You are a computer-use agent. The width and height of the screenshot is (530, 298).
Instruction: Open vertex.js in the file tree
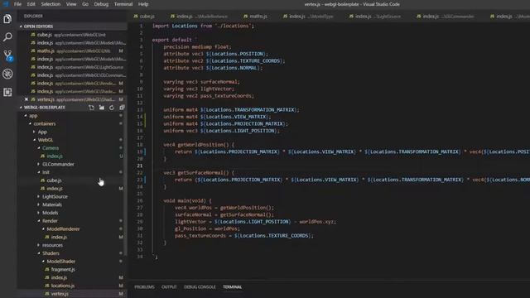click(x=60, y=294)
